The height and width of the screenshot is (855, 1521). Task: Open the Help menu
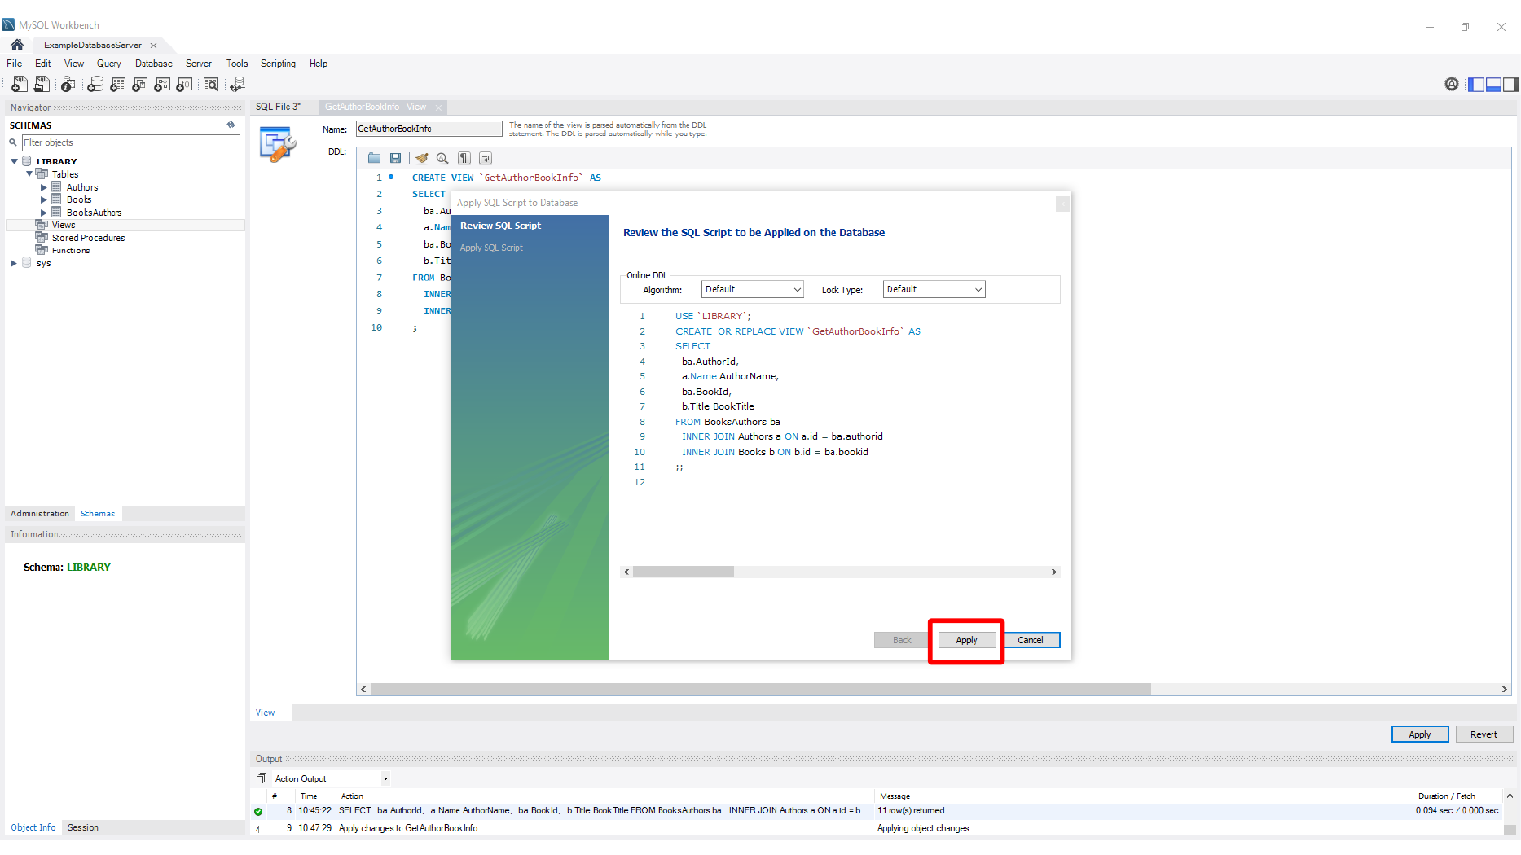[319, 64]
